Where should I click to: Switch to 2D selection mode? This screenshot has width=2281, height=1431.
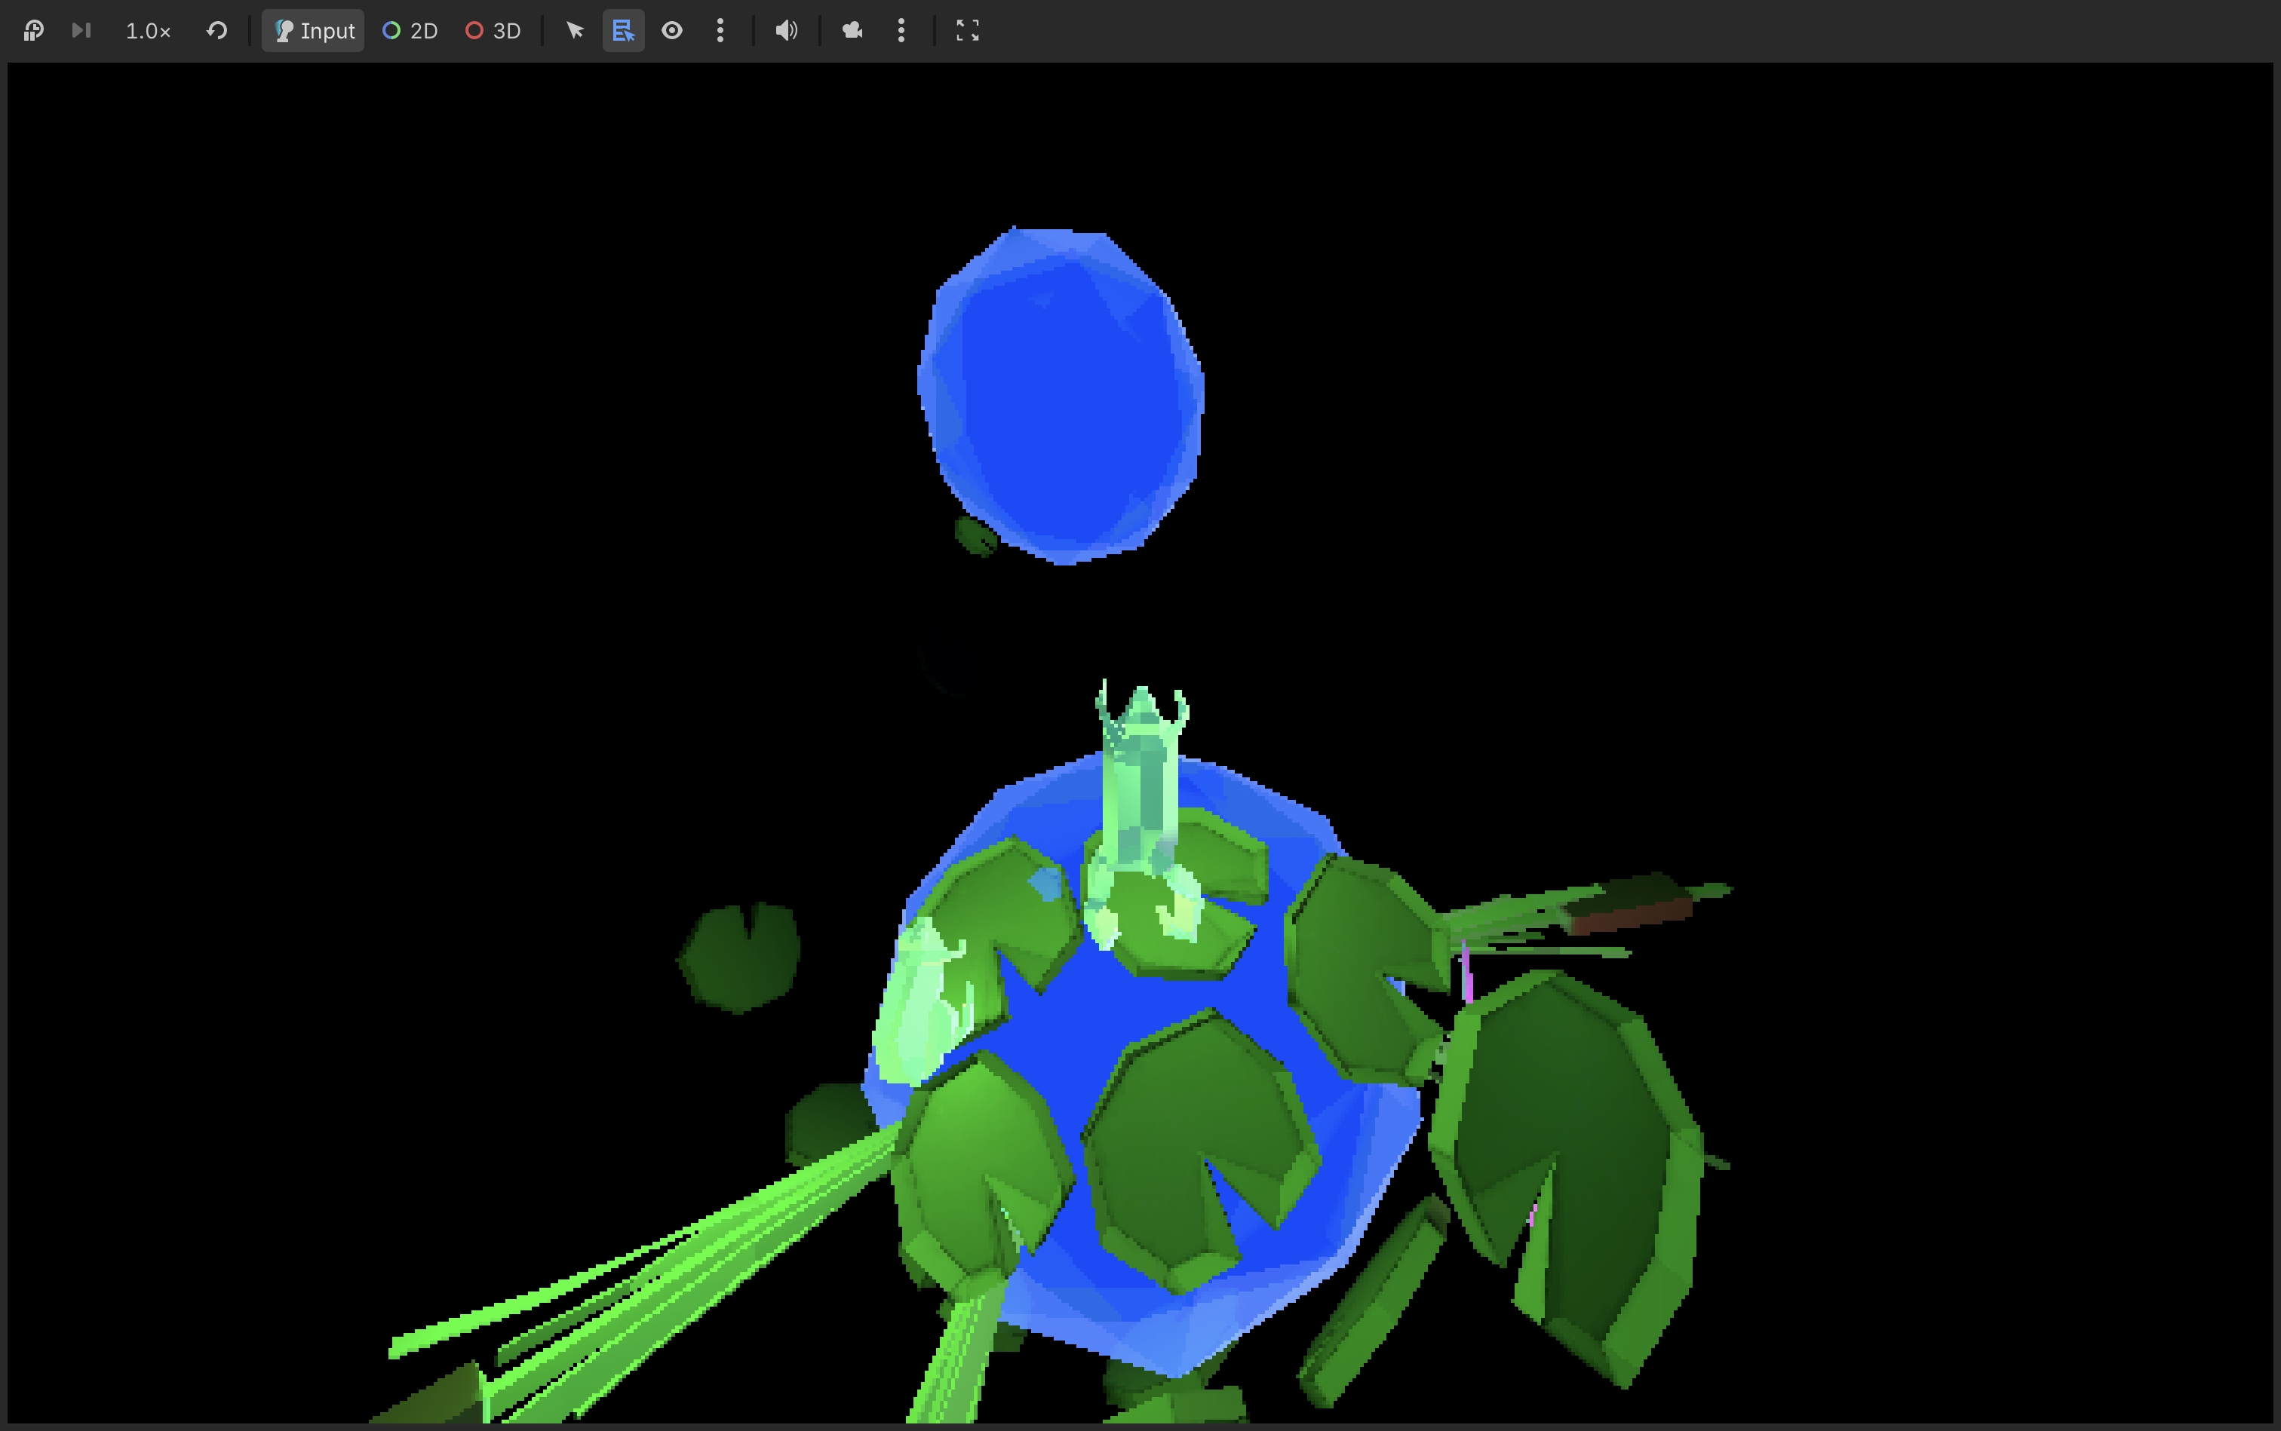[410, 30]
